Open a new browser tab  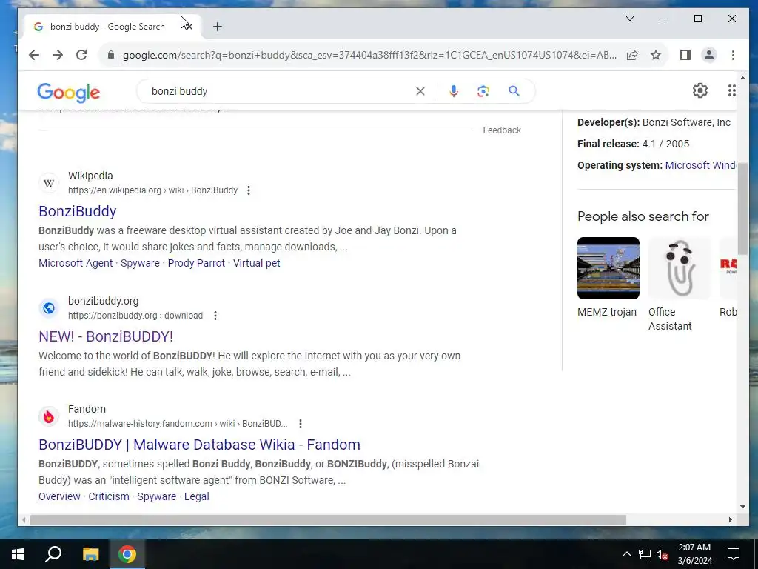pos(218,27)
